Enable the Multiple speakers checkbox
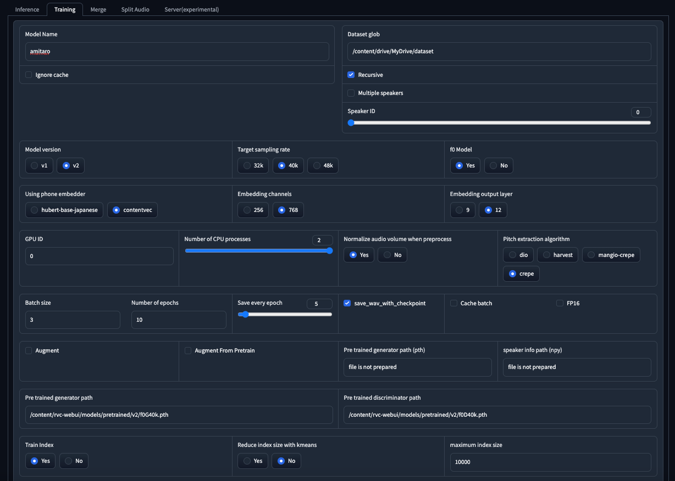Viewport: 675px width, 481px height. pos(351,93)
